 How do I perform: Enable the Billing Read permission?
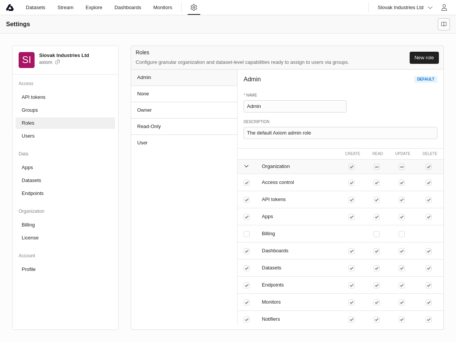click(377, 234)
